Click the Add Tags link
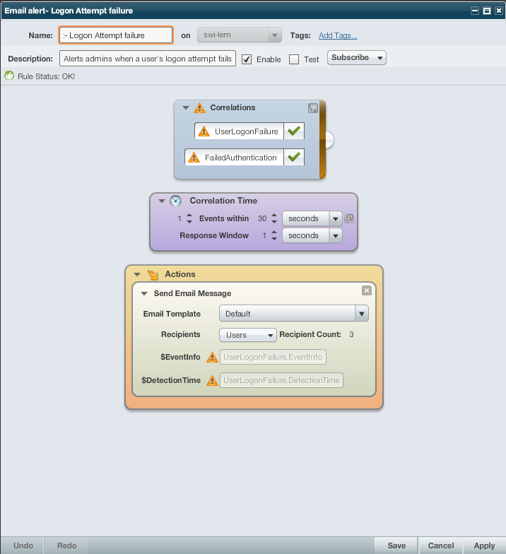Screen dimensions: 506x554 [x=338, y=35]
